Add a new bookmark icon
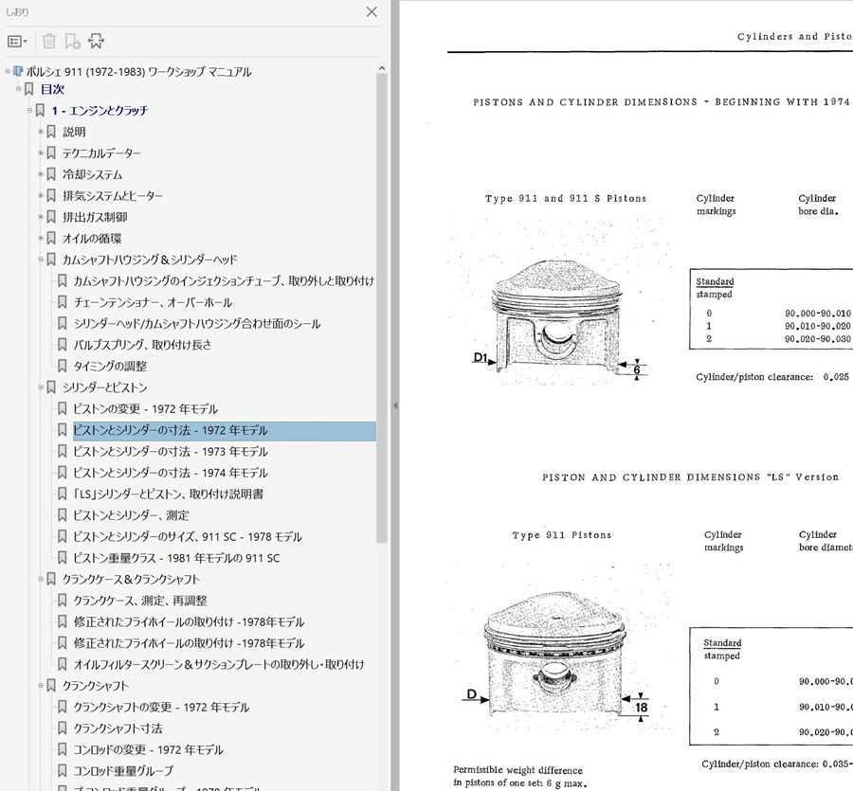This screenshot has height=791, width=853. (x=72, y=42)
